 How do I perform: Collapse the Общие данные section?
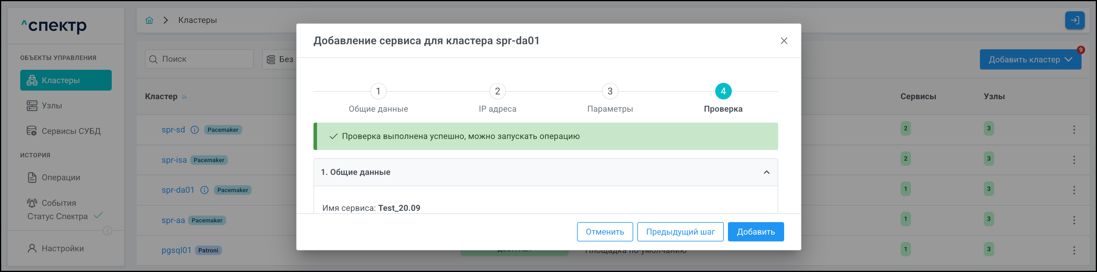[766, 173]
